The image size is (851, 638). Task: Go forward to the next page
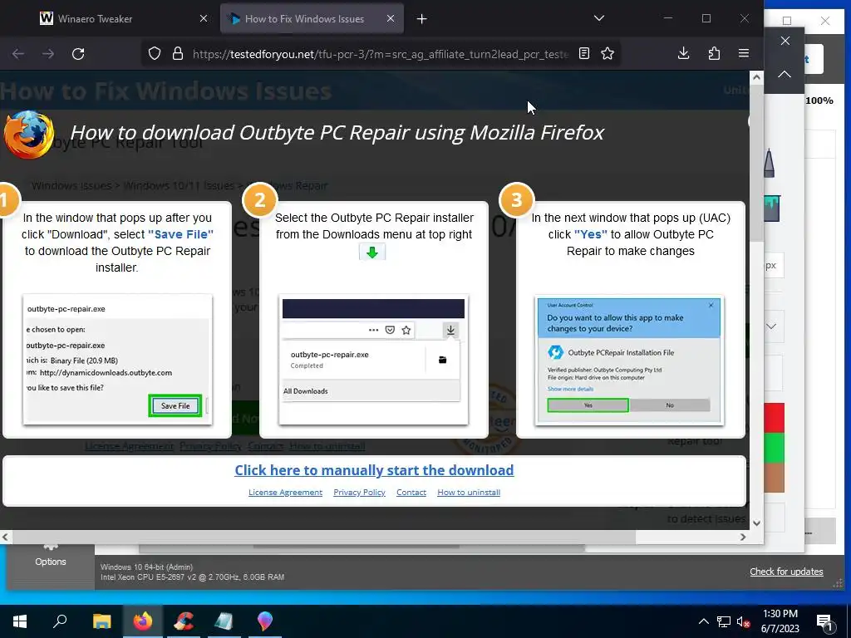click(47, 54)
